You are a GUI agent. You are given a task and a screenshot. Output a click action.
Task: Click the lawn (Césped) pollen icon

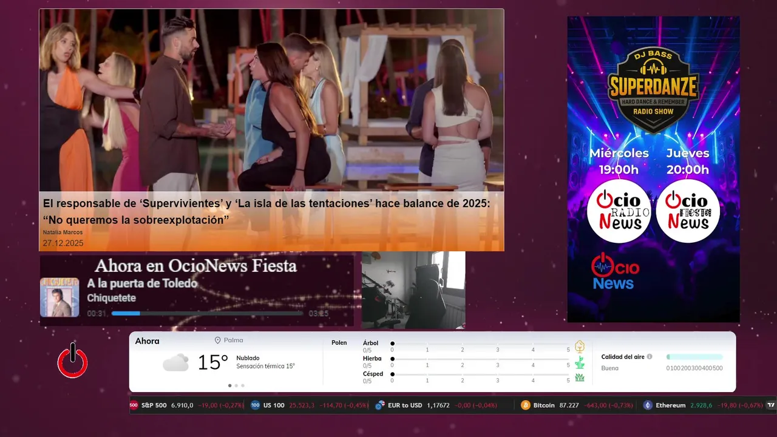(x=580, y=378)
